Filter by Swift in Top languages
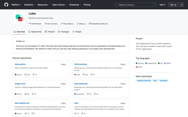This screenshot has width=188, height=117. (139, 67)
